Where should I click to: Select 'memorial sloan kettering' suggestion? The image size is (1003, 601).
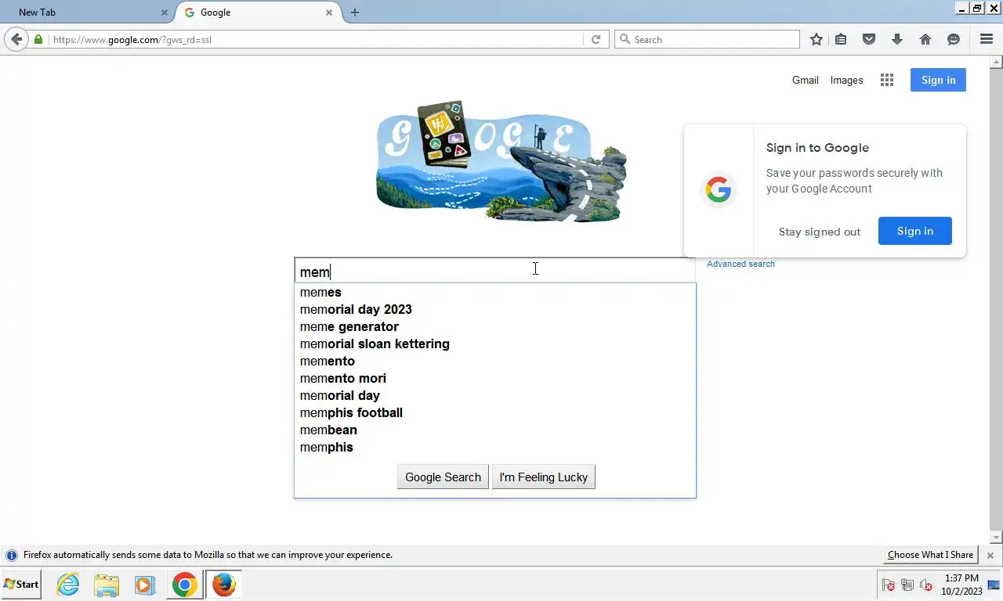[x=494, y=344]
